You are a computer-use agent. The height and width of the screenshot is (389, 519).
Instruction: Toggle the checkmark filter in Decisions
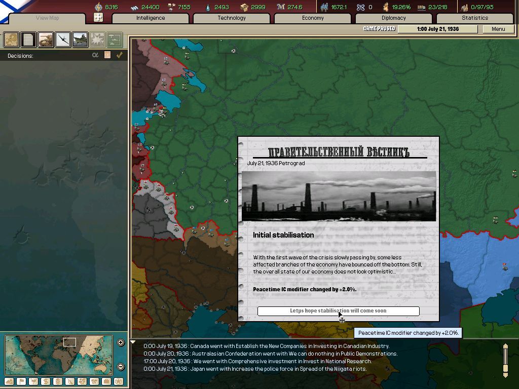point(120,55)
